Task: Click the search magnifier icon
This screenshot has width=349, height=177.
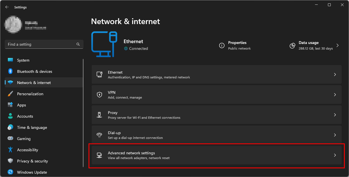Action: coord(78,44)
